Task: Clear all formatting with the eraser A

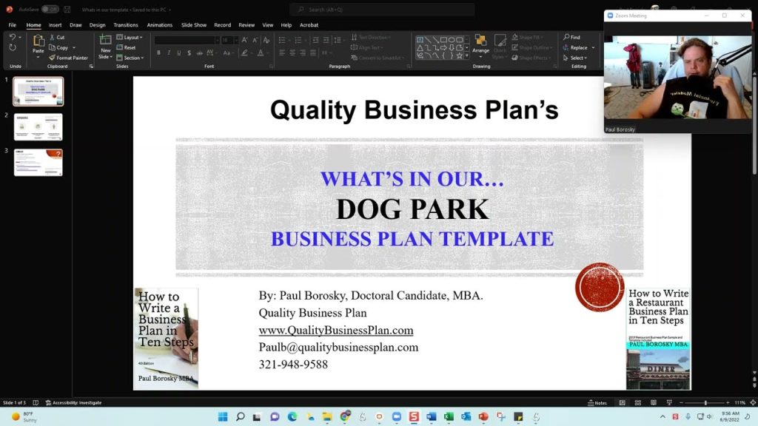Action: pyautogui.click(x=266, y=40)
